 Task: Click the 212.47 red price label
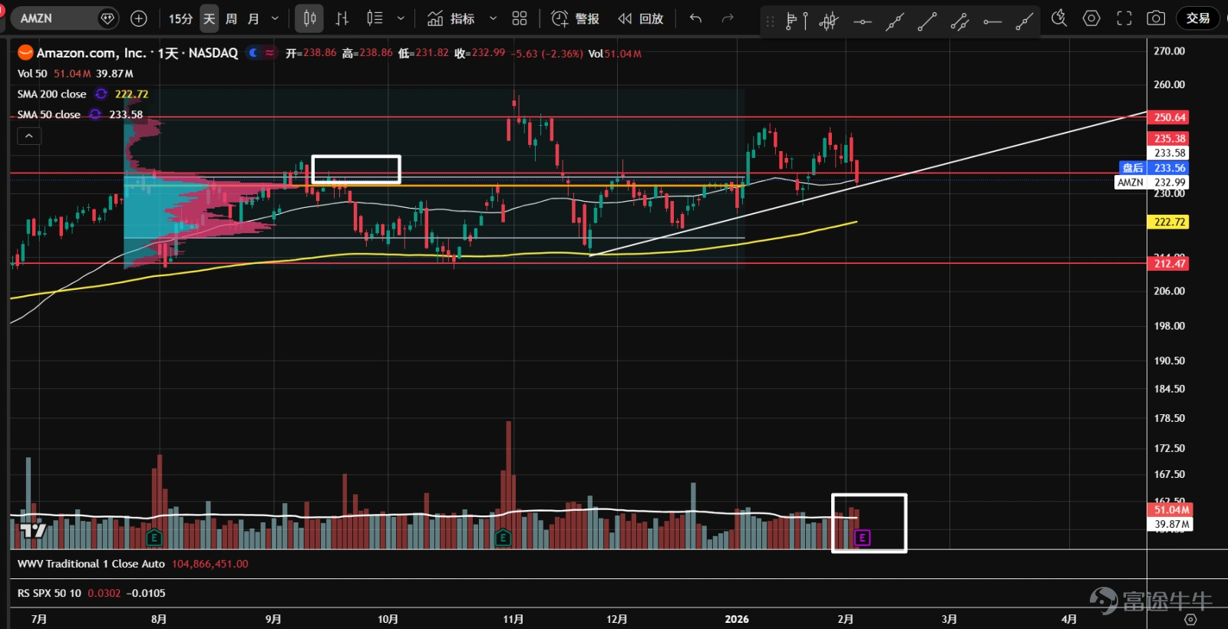(1169, 263)
